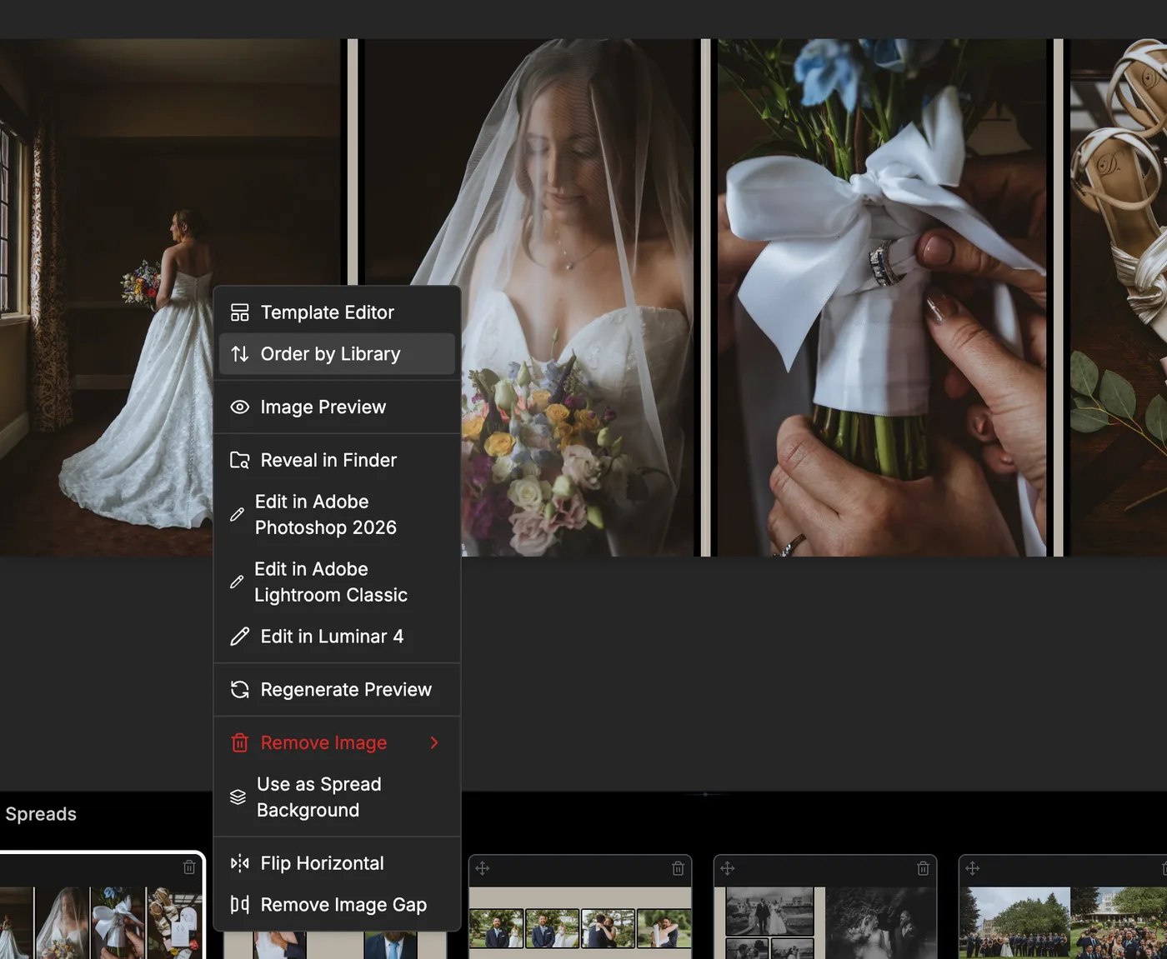Click the trash icon on the groom portraits spread

tap(678, 868)
